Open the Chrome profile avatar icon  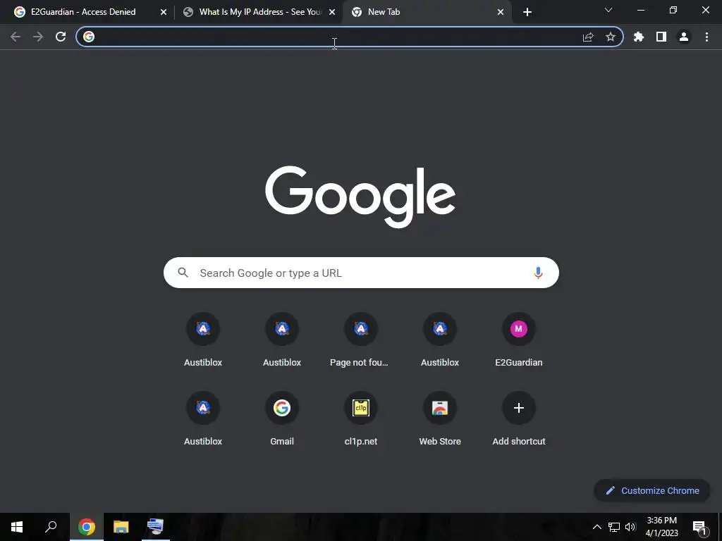click(x=684, y=37)
